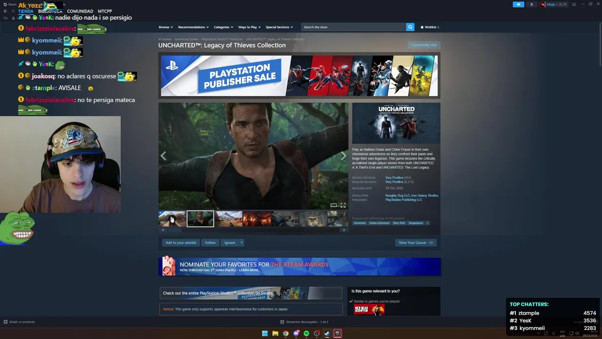Open Discord from the taskbar

pos(296,333)
